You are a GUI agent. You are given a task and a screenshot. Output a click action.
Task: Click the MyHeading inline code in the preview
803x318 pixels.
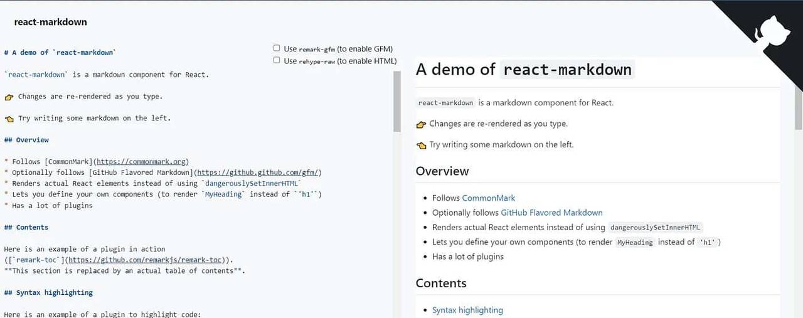coord(635,242)
